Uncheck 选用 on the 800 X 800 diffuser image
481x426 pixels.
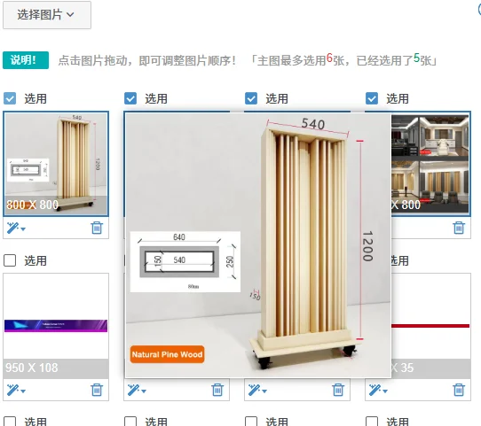(10, 98)
